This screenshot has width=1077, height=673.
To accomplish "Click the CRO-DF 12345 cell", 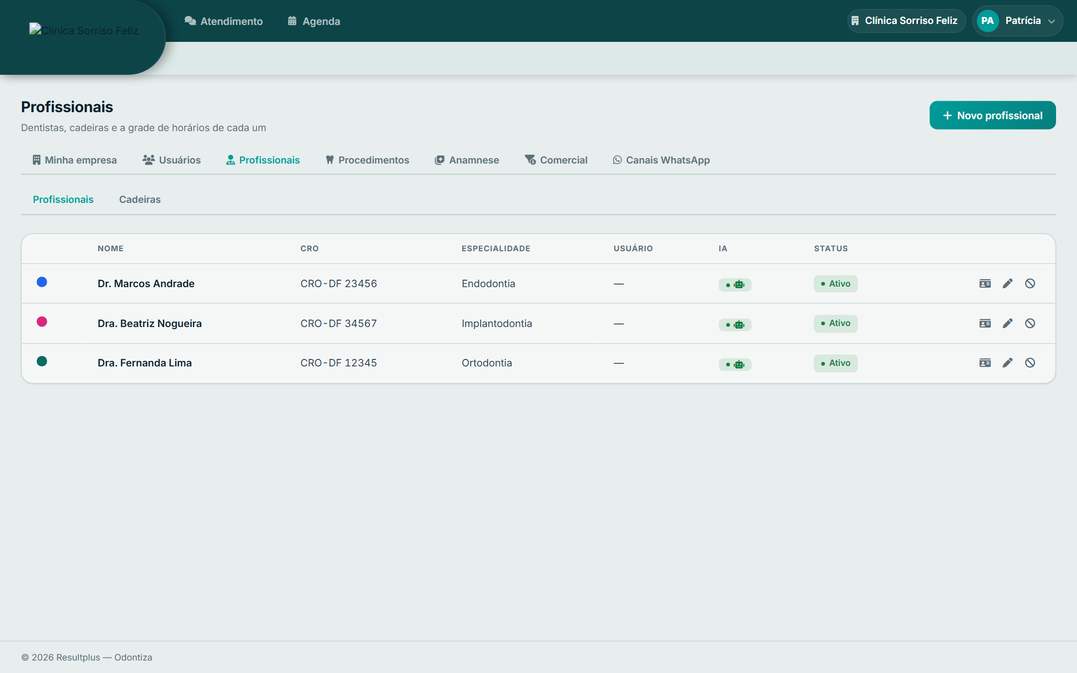I will click(339, 363).
